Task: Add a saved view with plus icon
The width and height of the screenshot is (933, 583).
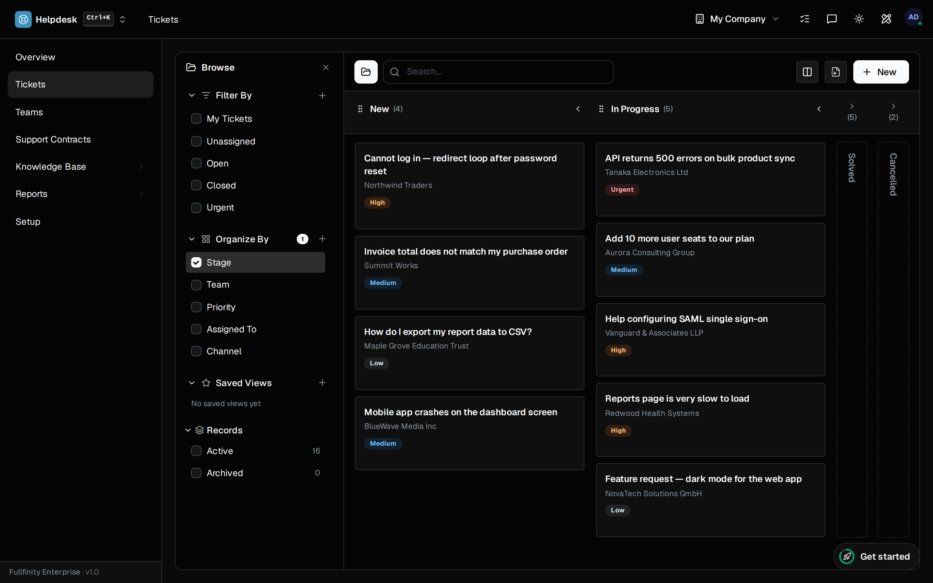Action: 322,383
